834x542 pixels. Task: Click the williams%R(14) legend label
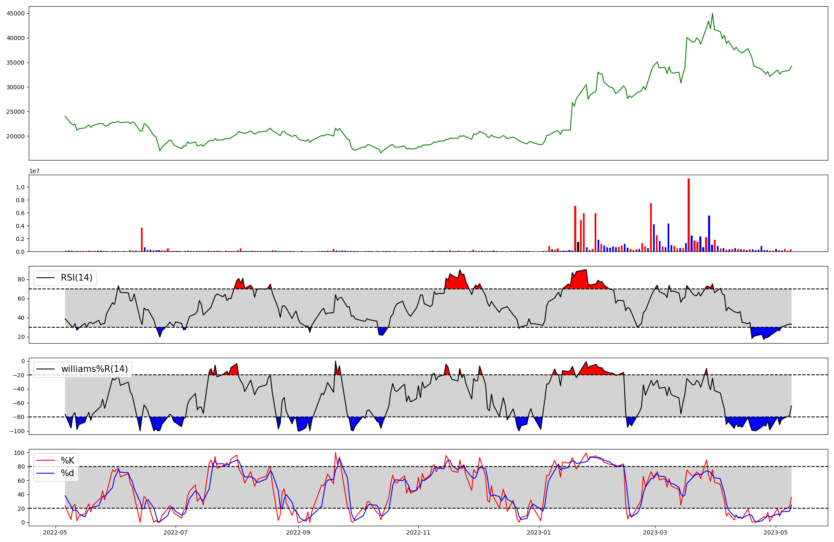point(94,369)
